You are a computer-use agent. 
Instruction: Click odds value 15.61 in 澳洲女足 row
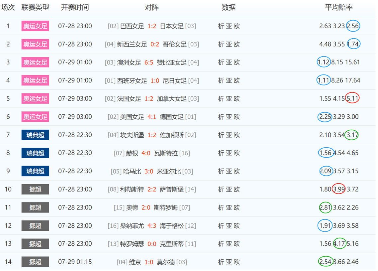click(x=352, y=62)
